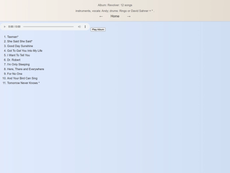230x173 pixels.
Task: Click the instruments, vocals: Andy credits line
Action: tap(115, 11)
